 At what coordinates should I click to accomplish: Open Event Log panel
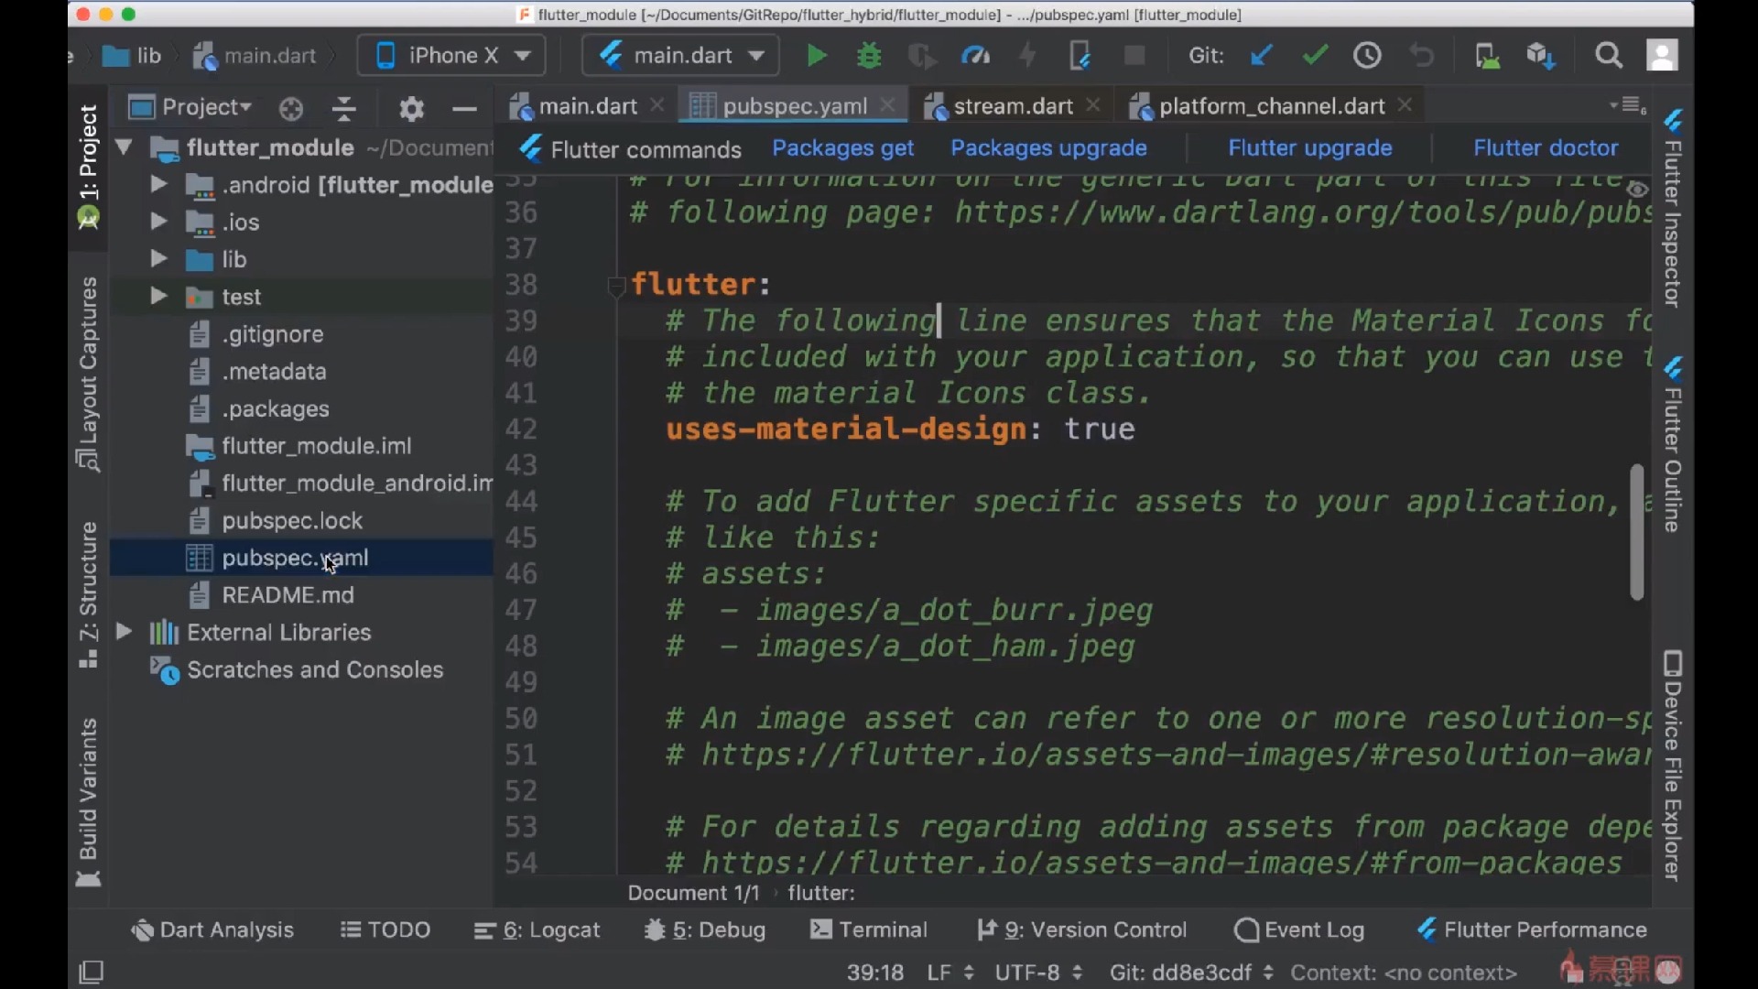1299,930
